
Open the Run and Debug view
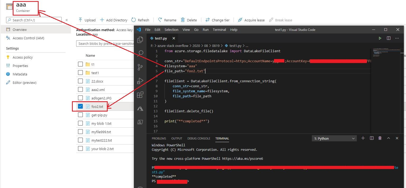tap(140, 81)
